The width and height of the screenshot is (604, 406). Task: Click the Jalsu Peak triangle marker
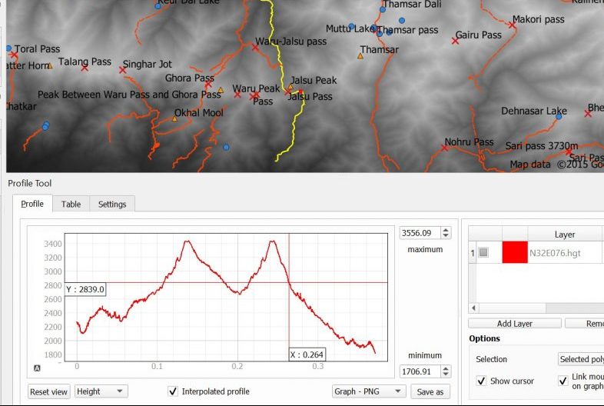290,87
